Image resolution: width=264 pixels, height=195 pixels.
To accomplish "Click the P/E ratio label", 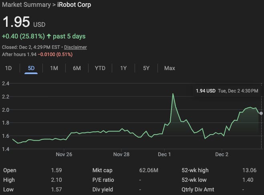I will click(103, 180).
